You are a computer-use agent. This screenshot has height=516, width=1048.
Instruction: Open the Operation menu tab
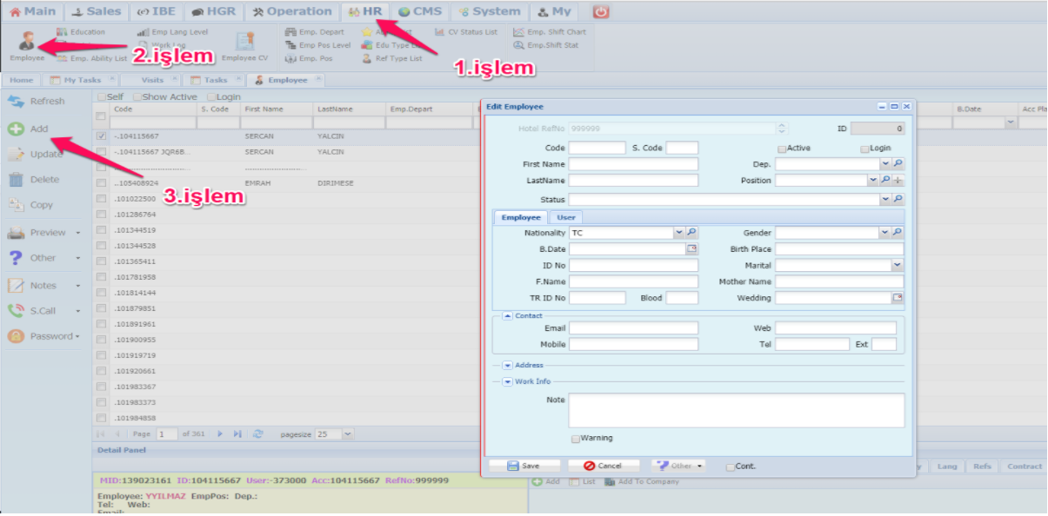coord(292,12)
